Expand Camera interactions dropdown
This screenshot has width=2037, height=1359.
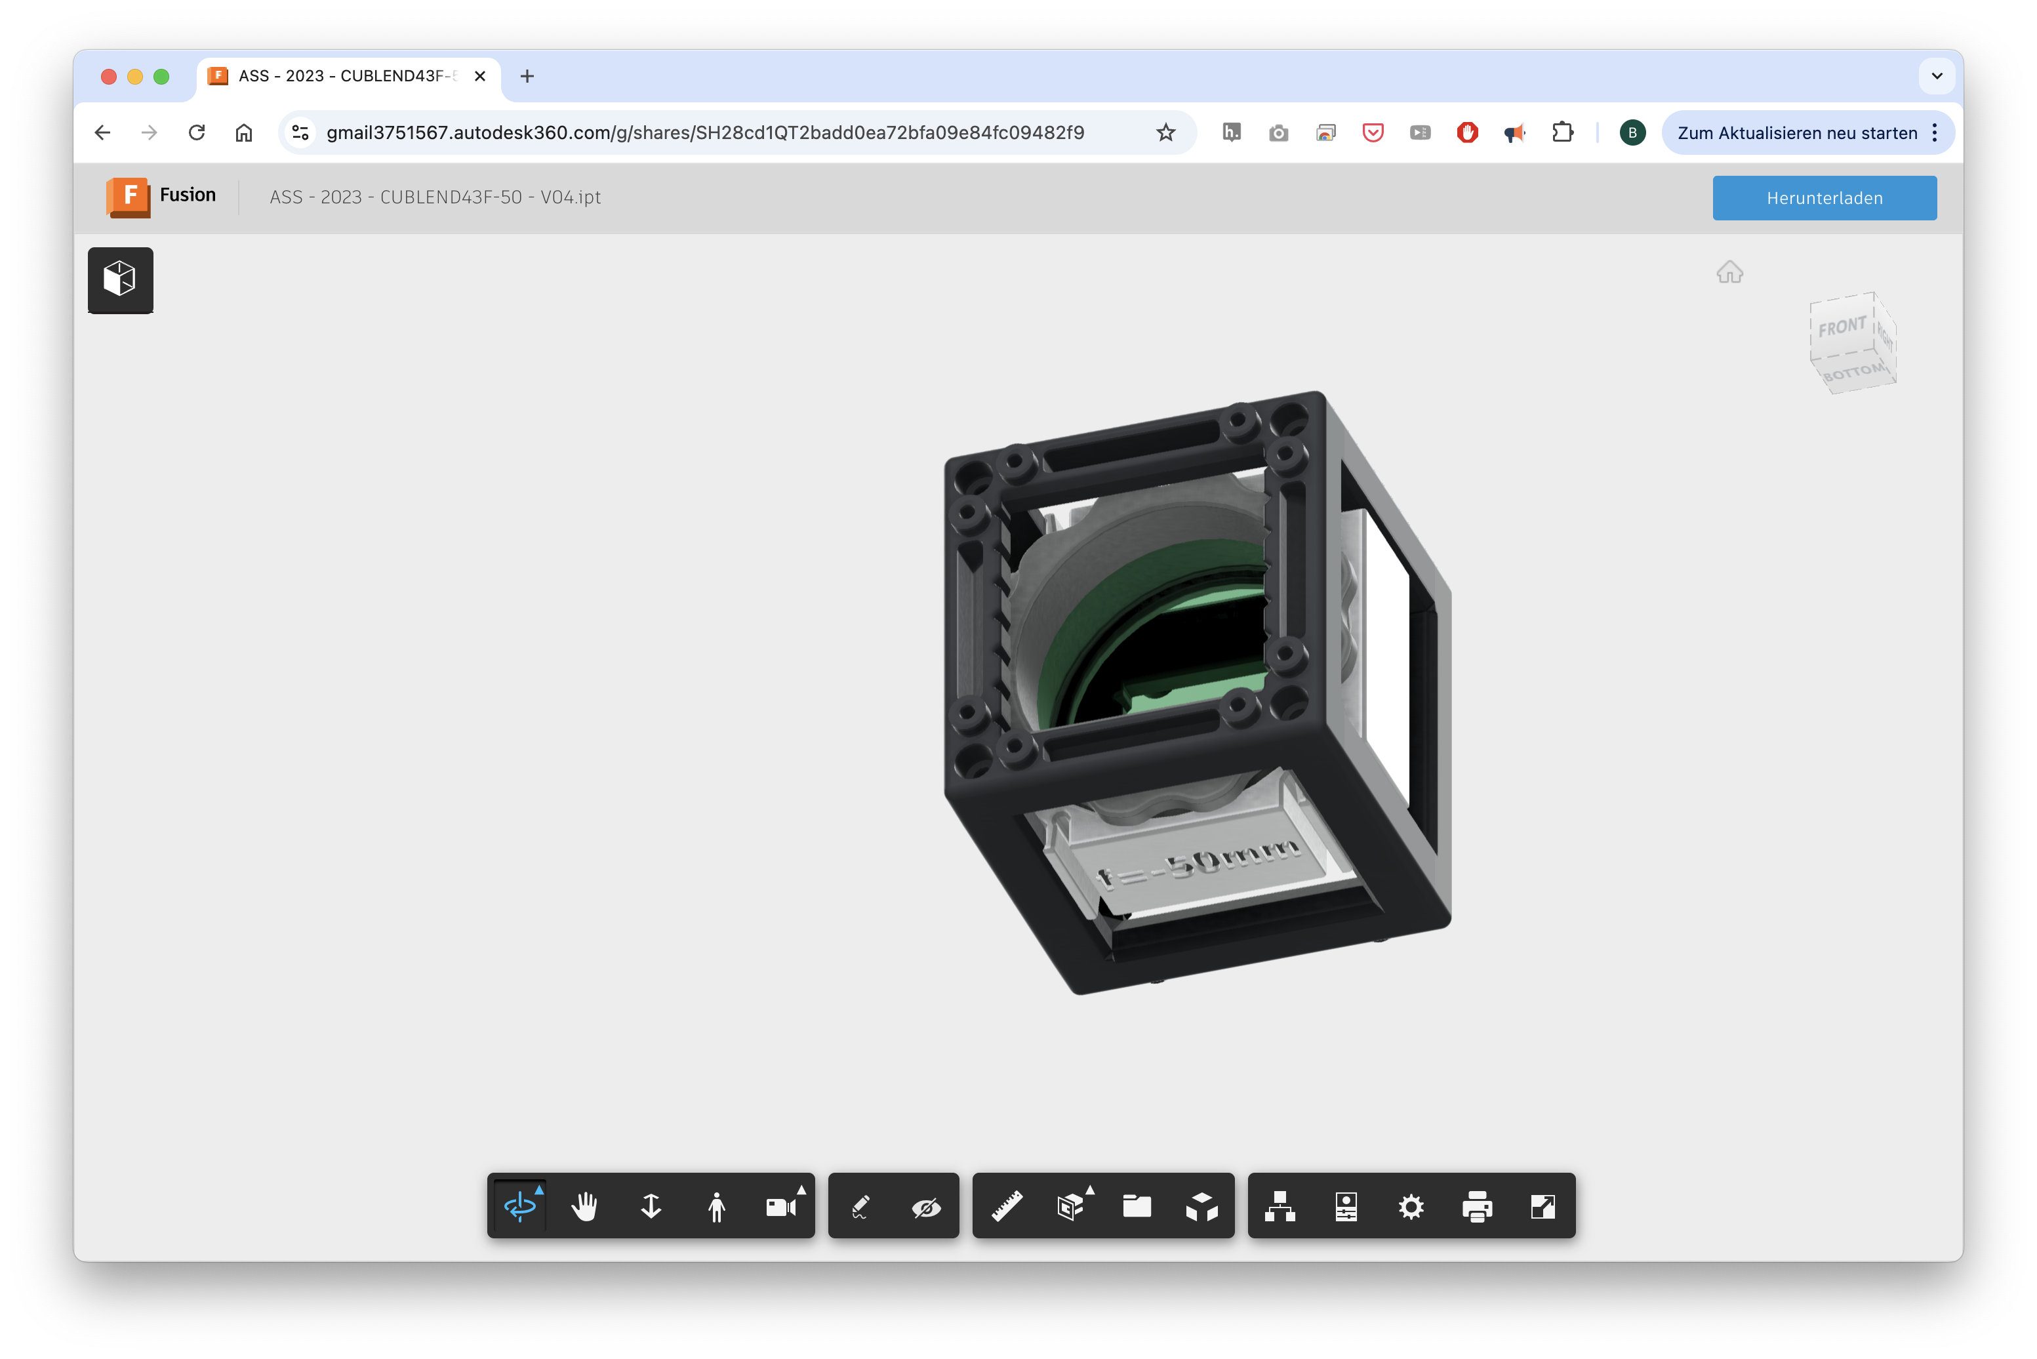pos(782,1206)
